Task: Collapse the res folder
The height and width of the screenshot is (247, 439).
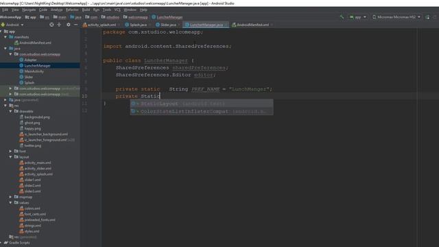Action: 5,106
